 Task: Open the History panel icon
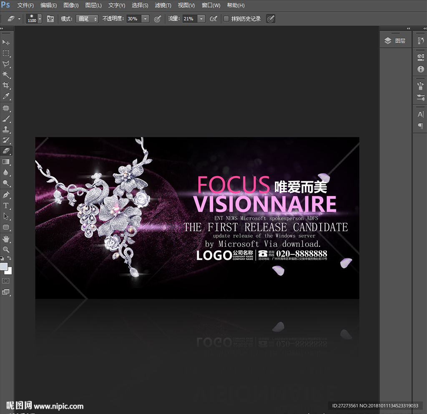point(420,40)
